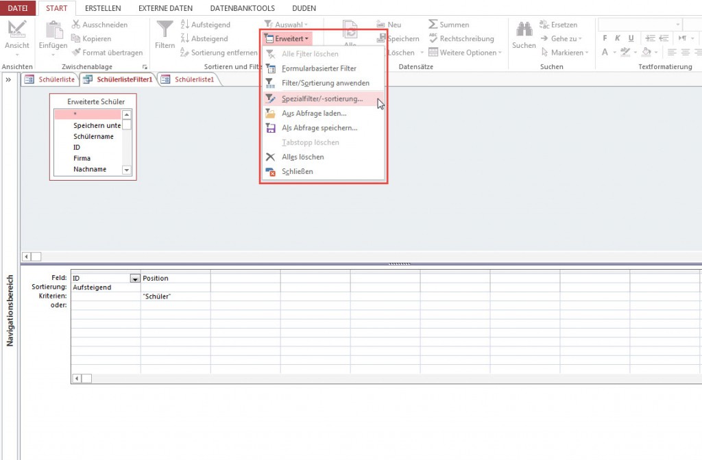
Task: Expand the Erweitert dropdown button
Action: tap(288, 39)
